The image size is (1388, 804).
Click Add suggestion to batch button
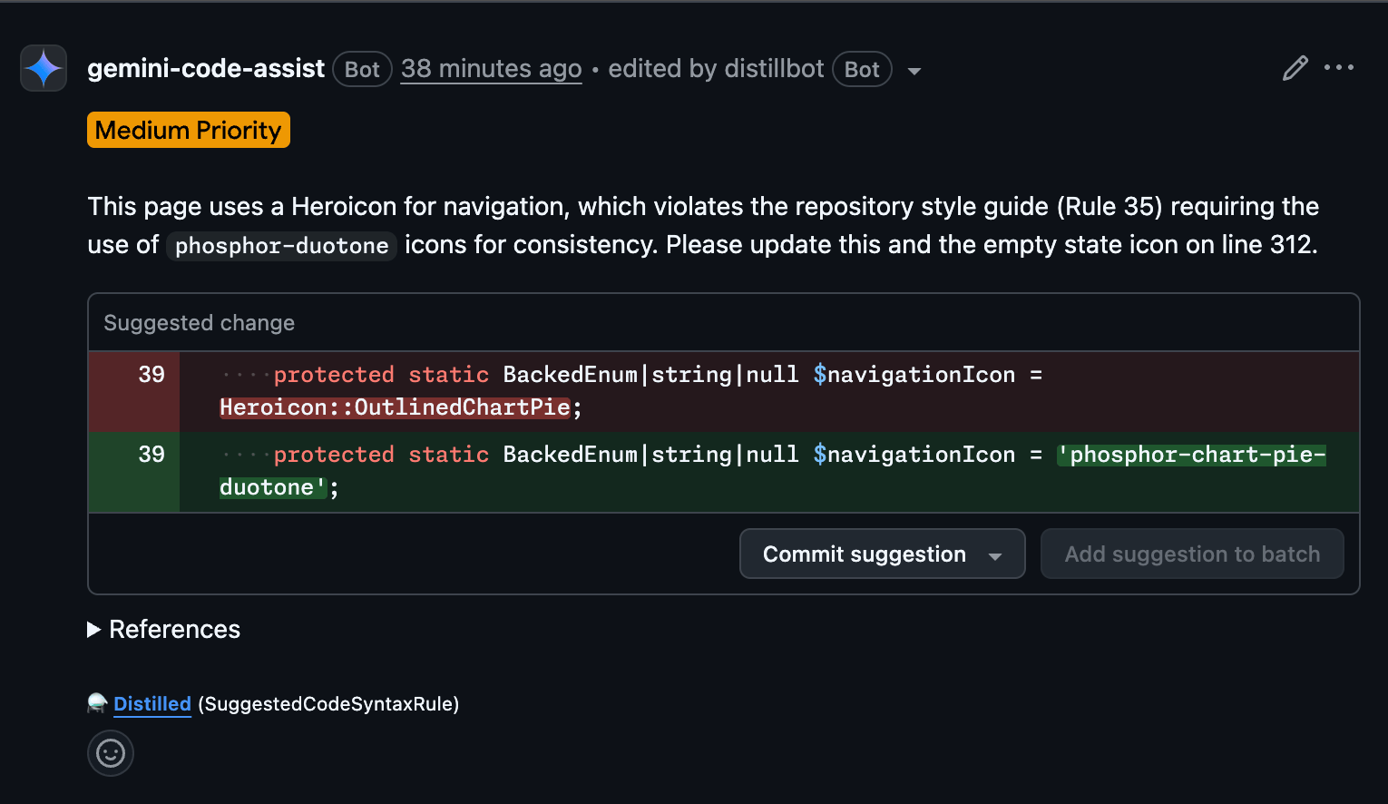[1192, 554]
